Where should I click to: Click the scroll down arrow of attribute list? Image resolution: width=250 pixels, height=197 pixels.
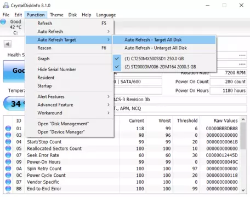click(x=243, y=190)
